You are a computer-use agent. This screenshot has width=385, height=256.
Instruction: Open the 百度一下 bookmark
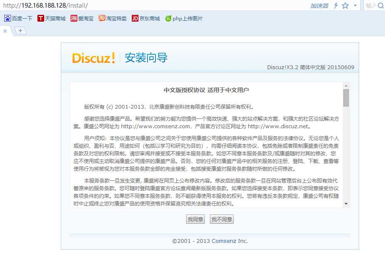pyautogui.click(x=18, y=18)
